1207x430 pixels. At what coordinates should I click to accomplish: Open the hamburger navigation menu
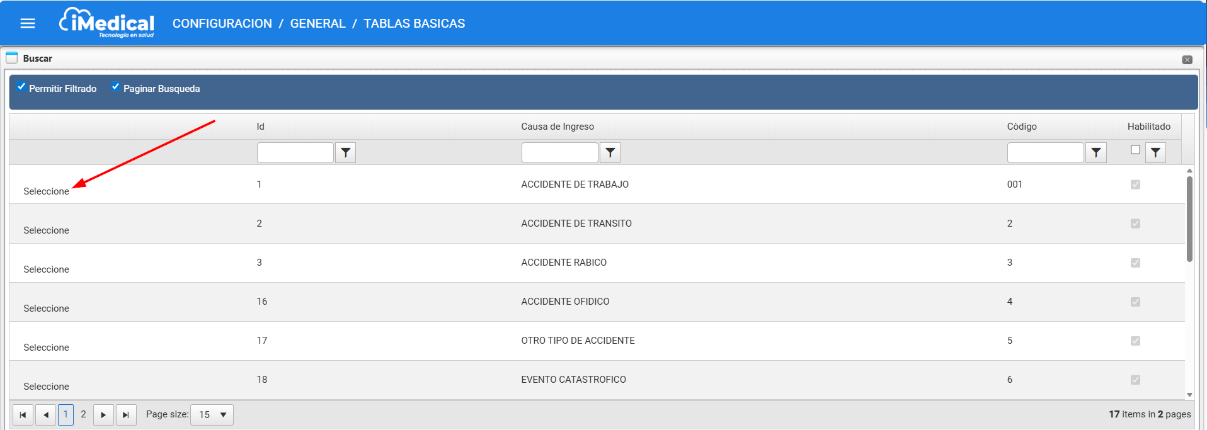28,23
